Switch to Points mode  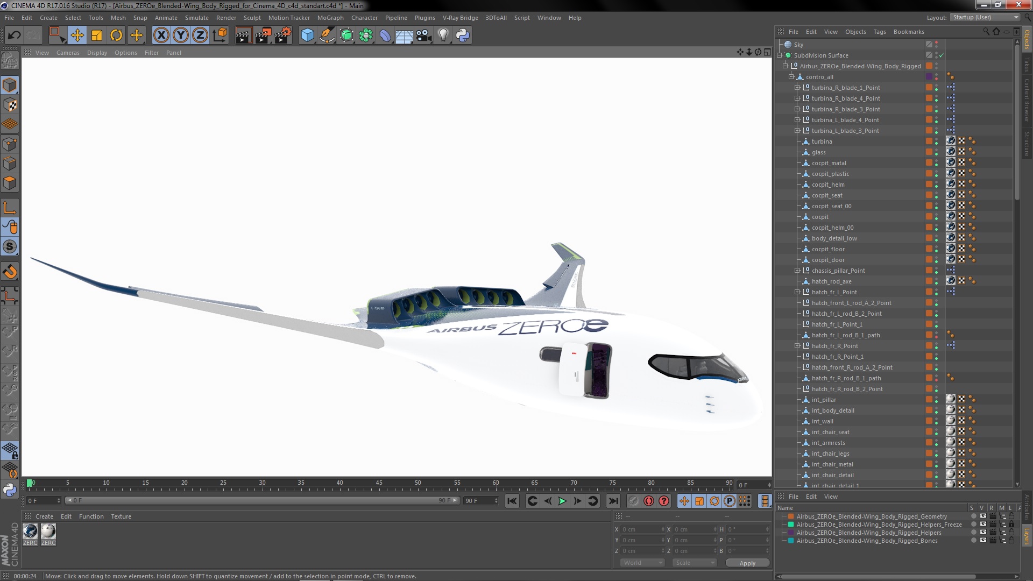[x=10, y=144]
